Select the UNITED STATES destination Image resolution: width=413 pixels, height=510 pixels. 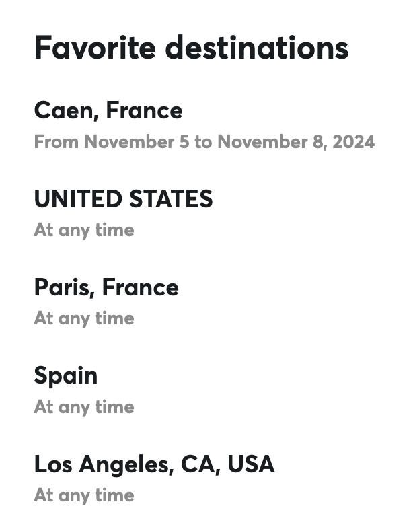[x=123, y=198]
